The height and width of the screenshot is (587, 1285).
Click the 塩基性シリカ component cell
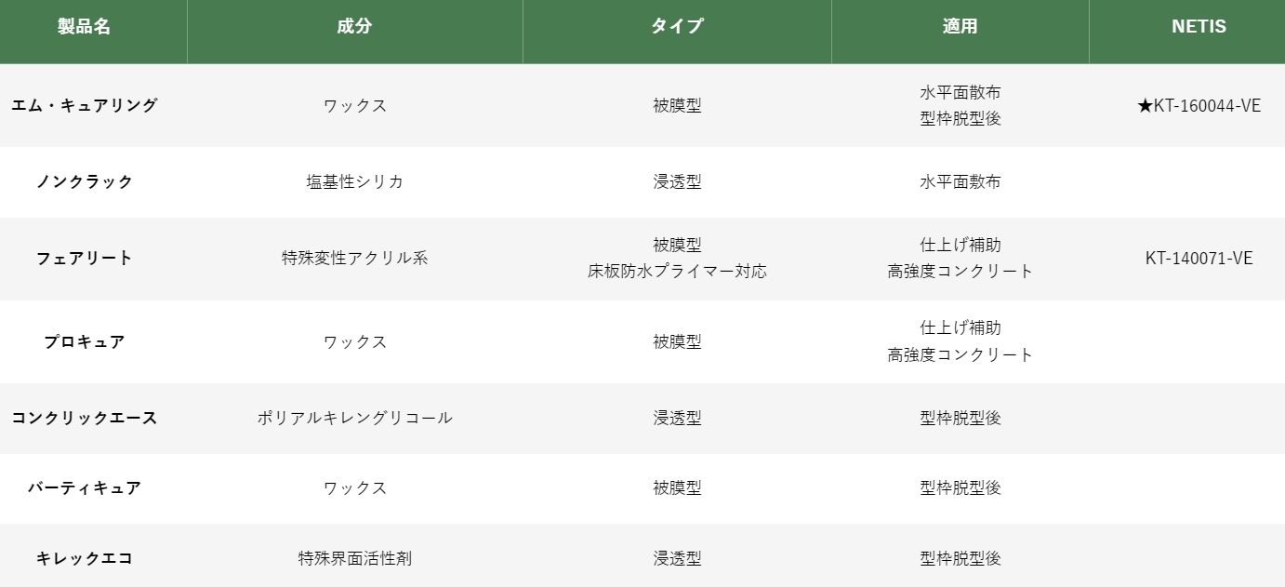(x=354, y=181)
